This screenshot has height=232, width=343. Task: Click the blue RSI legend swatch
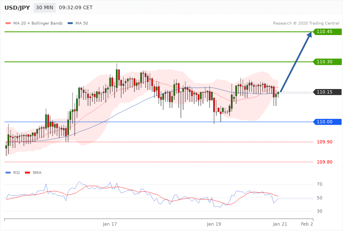click(x=8, y=173)
